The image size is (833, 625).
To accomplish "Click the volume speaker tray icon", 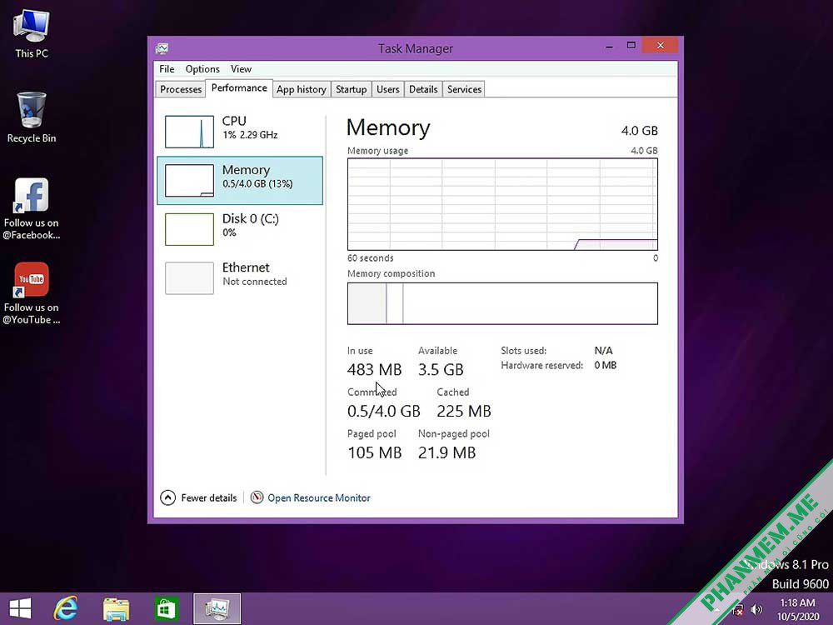I will point(756,610).
